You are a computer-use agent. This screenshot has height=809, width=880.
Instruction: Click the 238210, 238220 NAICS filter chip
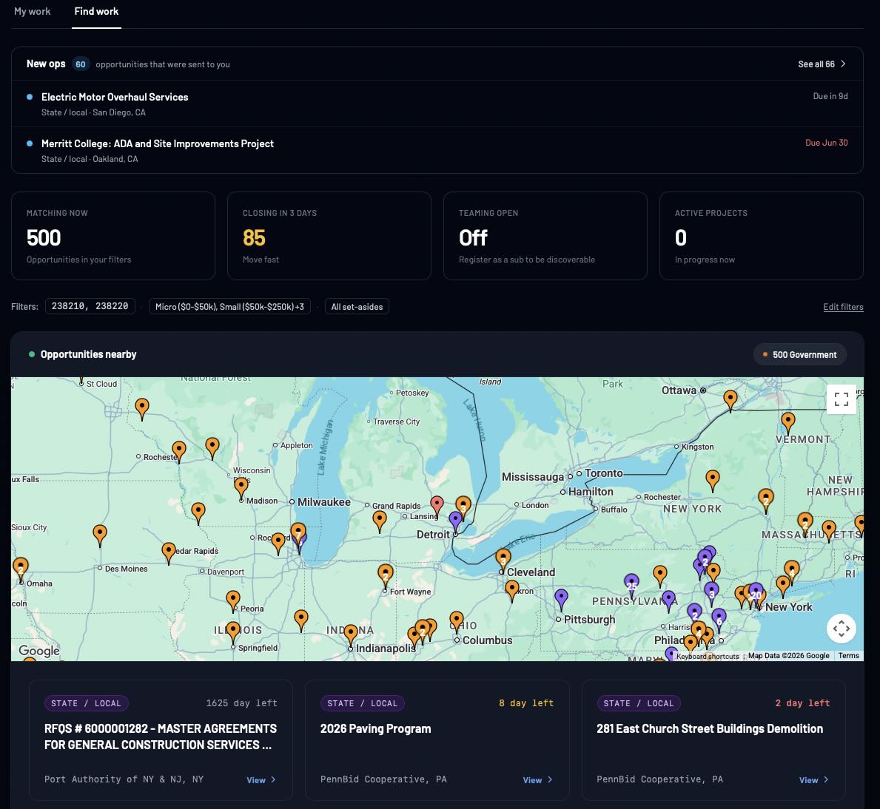click(x=90, y=306)
